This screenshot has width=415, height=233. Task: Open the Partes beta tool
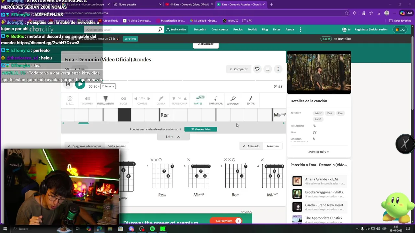[198, 100]
